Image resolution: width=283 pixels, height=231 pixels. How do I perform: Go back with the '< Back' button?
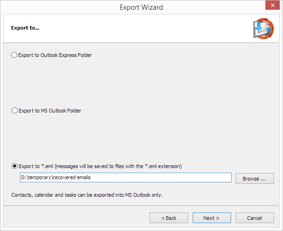169,218
